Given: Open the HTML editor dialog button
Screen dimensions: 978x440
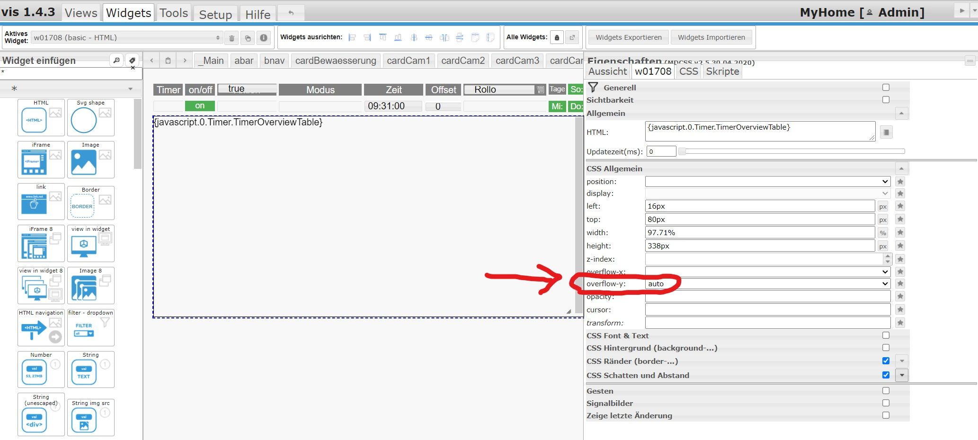Looking at the screenshot, I should tap(887, 132).
